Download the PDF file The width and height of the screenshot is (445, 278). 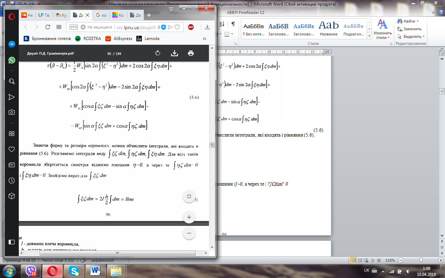[x=175, y=53]
